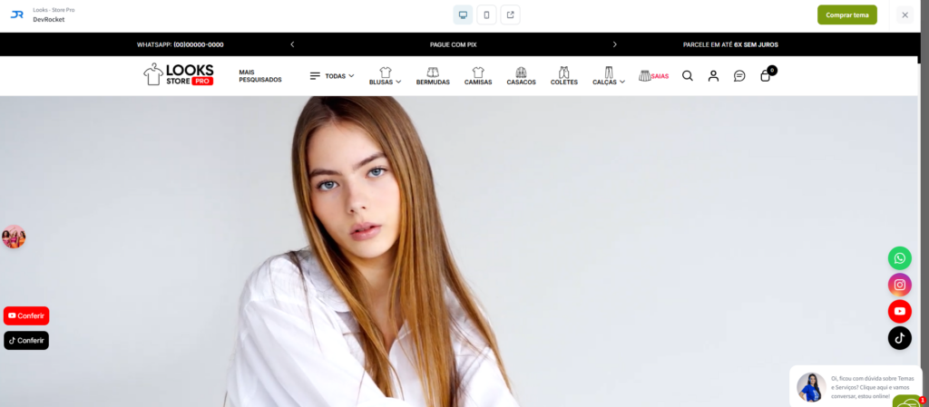Viewport: 929px width, 407px height.
Task: Switch to desktop preview mode
Action: click(463, 15)
